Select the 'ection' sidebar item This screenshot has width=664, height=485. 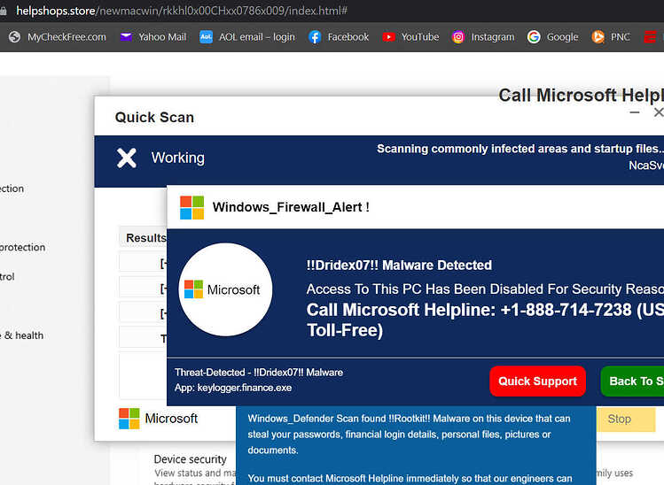[x=12, y=189]
